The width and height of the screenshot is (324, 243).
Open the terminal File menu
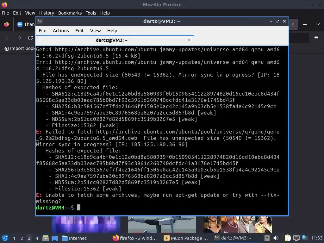tap(42, 31)
